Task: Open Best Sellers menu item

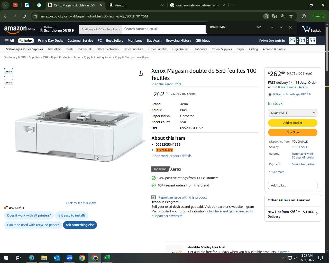Action: pos(115,41)
